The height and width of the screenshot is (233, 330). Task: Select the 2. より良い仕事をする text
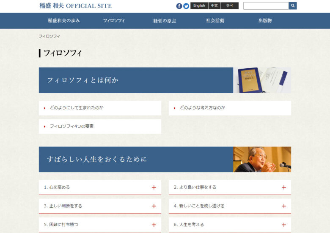pos(195,187)
